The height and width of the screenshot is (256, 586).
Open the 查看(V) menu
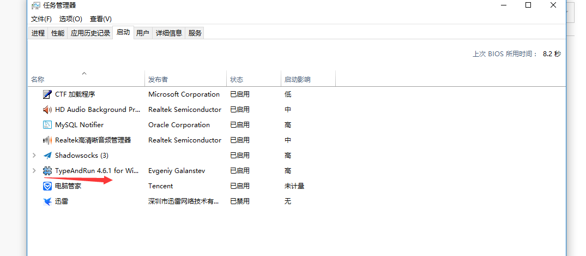click(101, 19)
